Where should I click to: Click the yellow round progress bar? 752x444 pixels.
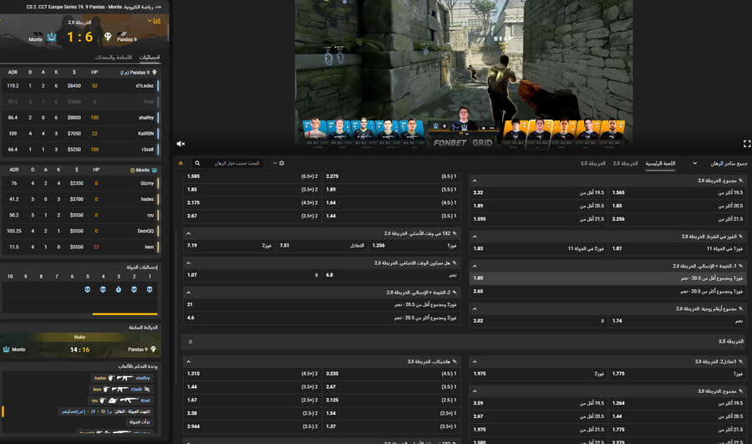click(124, 314)
